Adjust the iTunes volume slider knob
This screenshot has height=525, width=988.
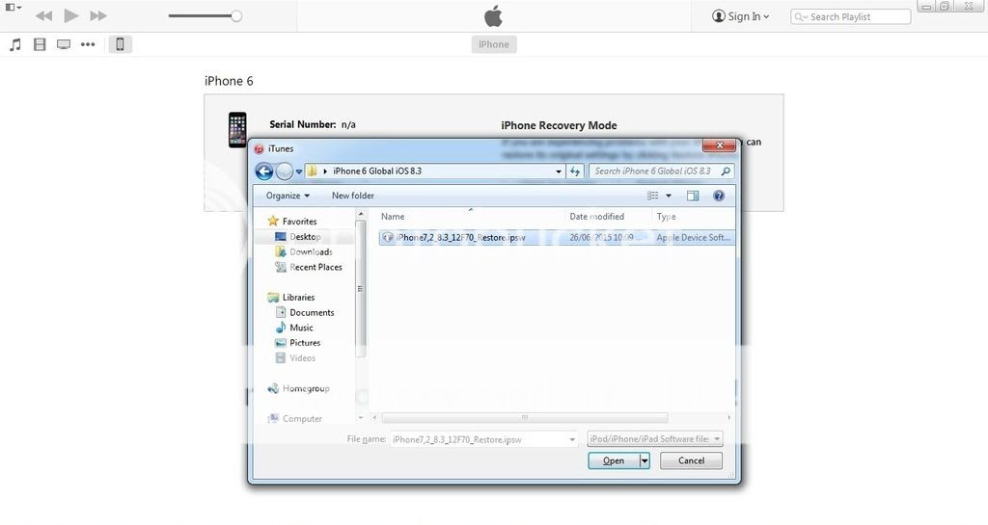click(236, 16)
